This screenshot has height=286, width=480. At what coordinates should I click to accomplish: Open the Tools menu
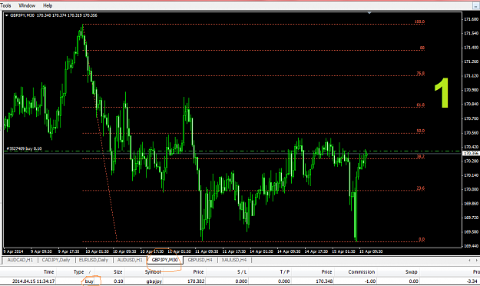point(5,5)
